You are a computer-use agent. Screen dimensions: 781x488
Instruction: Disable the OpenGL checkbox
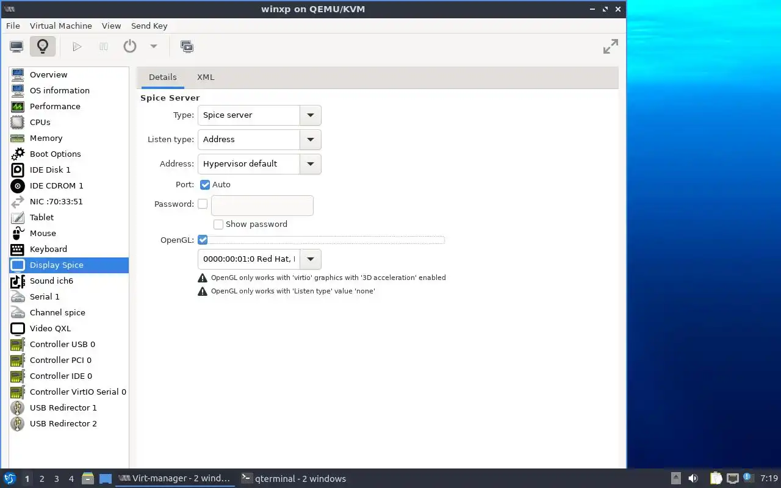pos(203,240)
